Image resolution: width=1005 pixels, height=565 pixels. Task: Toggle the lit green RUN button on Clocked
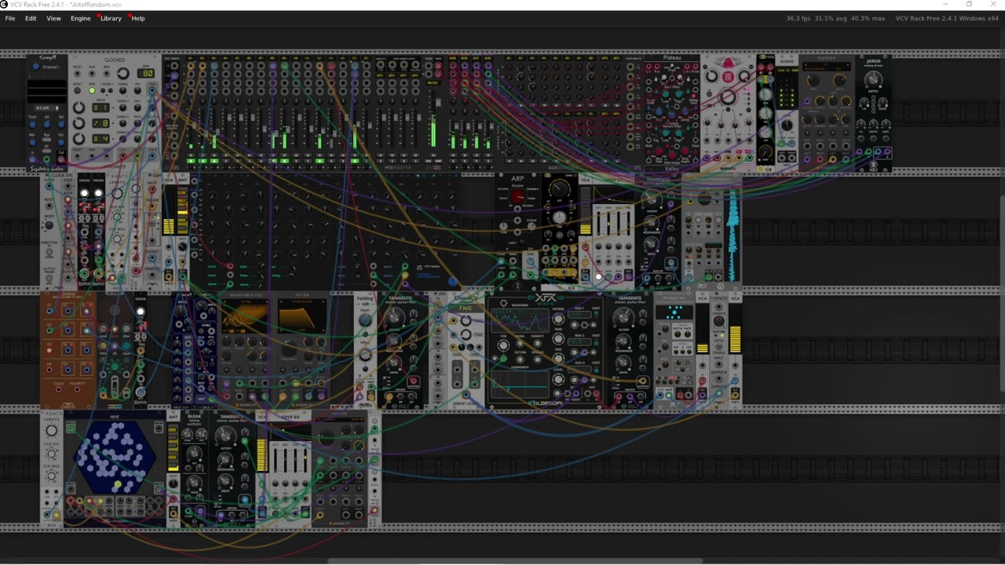pyautogui.click(x=92, y=90)
